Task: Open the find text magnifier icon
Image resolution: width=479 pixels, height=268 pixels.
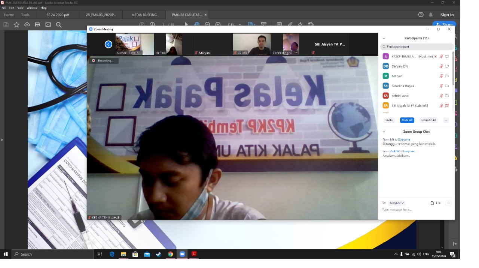Action: coord(59,25)
